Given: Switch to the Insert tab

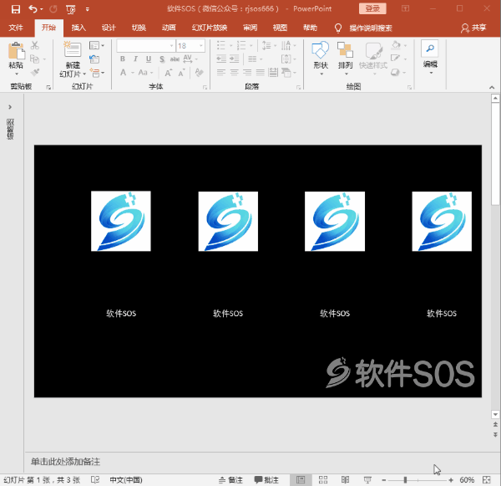Looking at the screenshot, I should pos(78,28).
